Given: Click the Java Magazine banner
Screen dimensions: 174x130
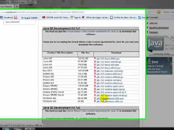Looking at the screenshot, I should [160, 45].
